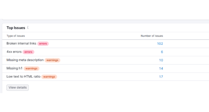This screenshot has height=112, width=209.
Task: Open the Broken internal links issue
Action: [21, 43]
